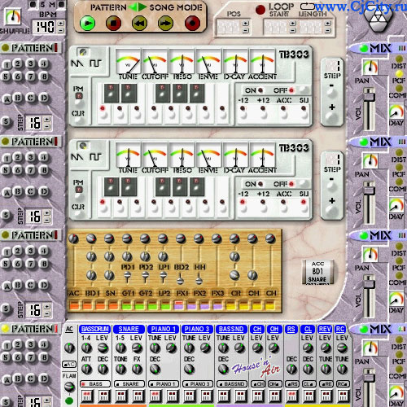Open the BASSND sound selector
Viewport: 407px width, 407px height.
tap(231, 329)
